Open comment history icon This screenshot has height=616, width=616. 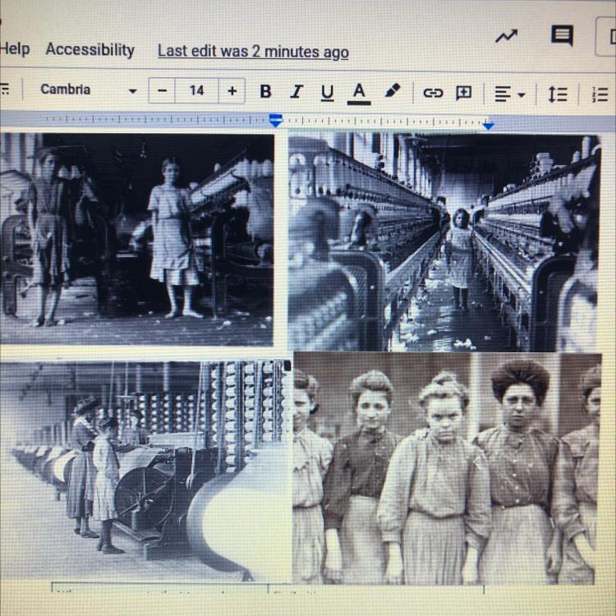click(562, 36)
